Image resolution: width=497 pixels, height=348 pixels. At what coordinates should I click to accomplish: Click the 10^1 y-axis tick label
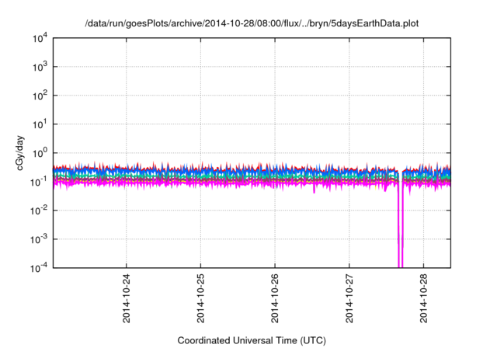point(40,124)
